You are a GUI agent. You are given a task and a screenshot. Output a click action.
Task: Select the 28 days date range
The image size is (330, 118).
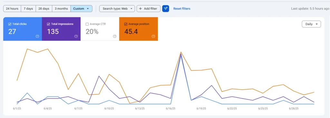[x=44, y=9]
